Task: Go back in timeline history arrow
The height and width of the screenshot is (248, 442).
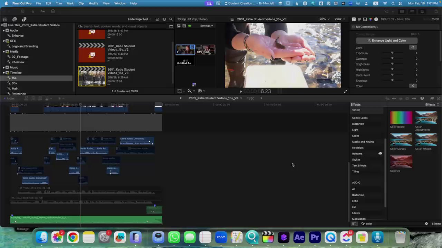Action: pyautogui.click(x=180, y=99)
